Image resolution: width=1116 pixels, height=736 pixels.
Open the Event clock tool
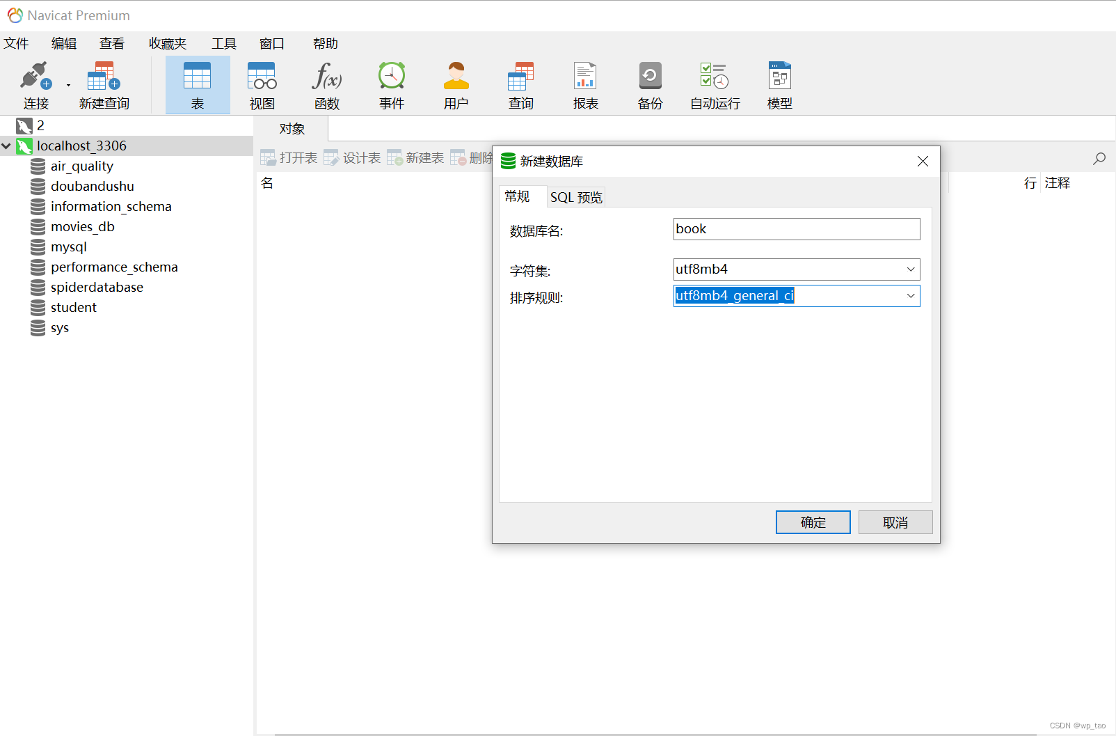click(392, 85)
